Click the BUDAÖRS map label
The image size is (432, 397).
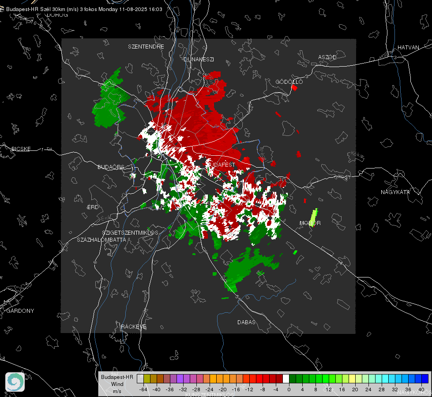(111, 167)
